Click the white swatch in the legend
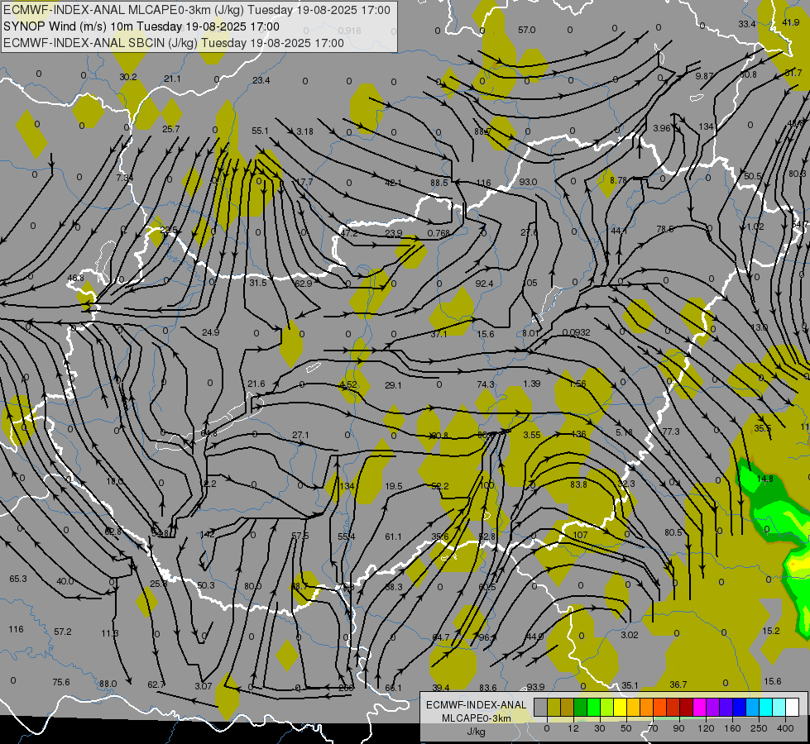Screen dimensions: 810x744 coord(792,707)
